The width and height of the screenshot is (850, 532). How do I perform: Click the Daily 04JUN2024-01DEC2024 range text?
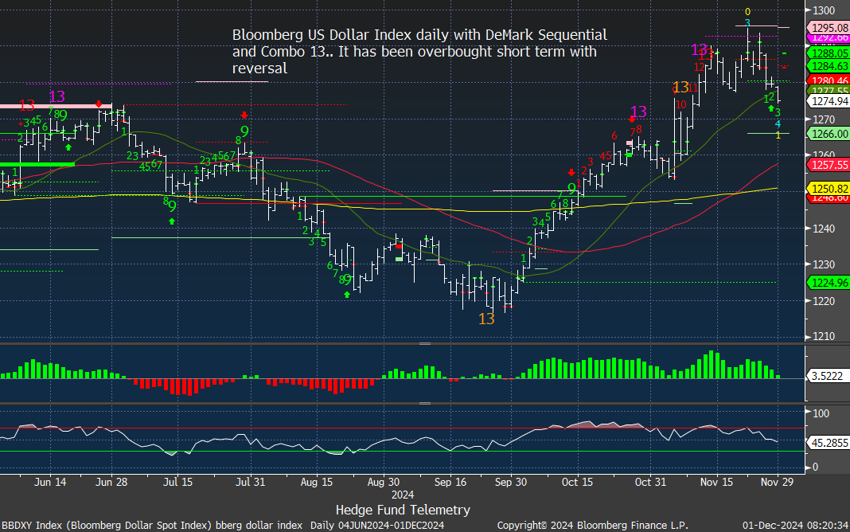coord(377,526)
